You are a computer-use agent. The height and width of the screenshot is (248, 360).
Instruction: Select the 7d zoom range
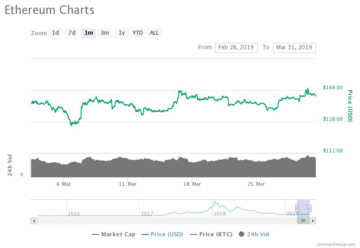[72, 33]
